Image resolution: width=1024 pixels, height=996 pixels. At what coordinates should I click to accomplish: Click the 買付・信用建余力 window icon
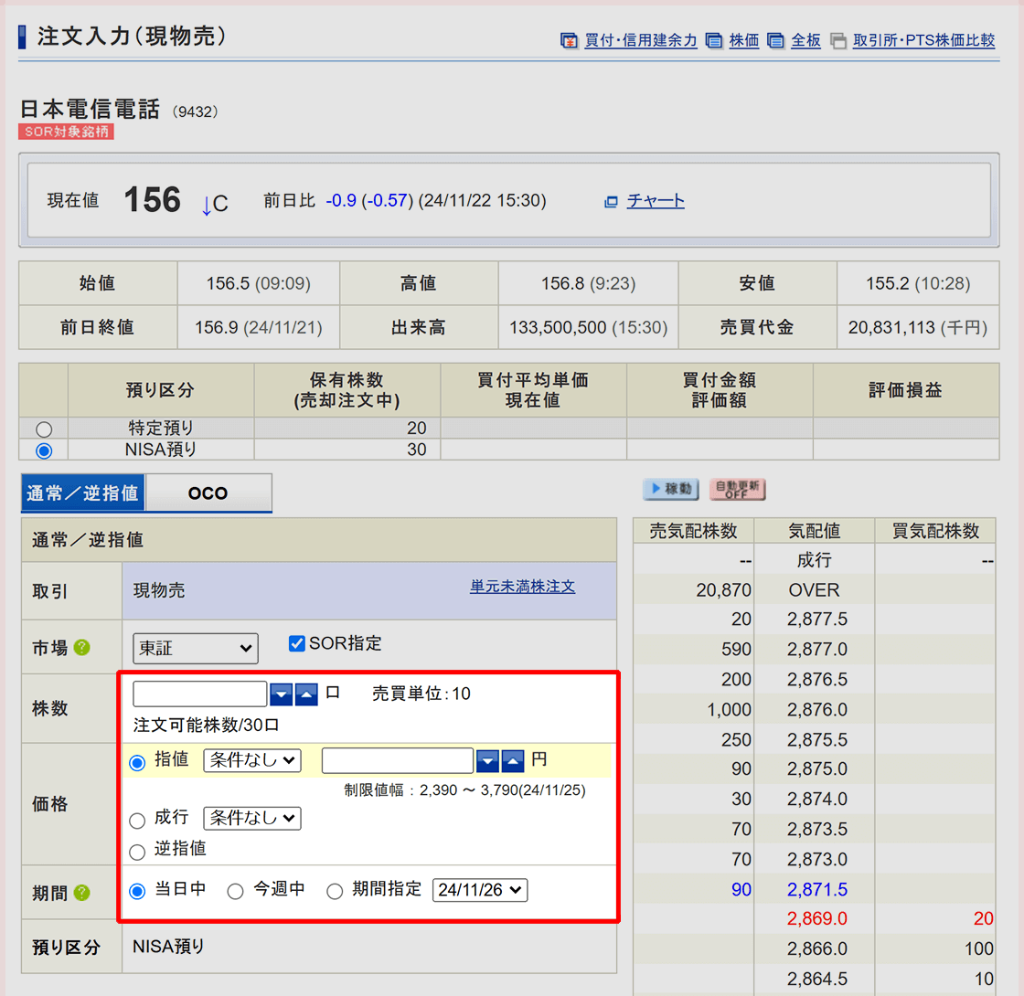click(569, 41)
